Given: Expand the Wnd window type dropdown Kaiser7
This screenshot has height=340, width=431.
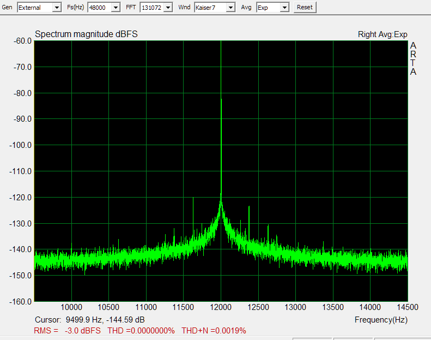Looking at the screenshot, I should [215, 8].
